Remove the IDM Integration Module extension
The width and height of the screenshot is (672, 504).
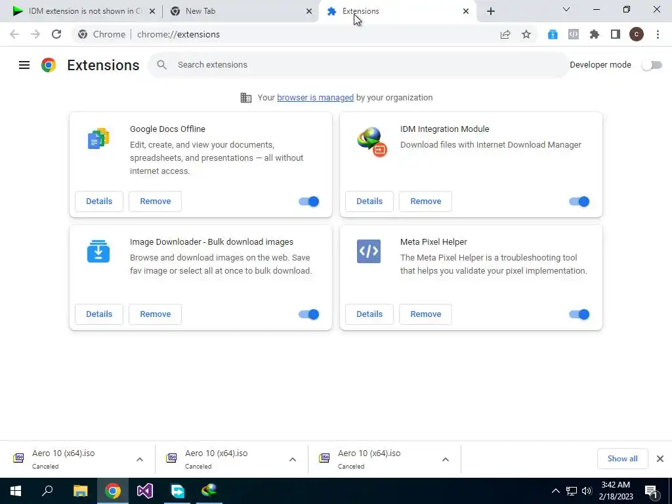click(425, 201)
